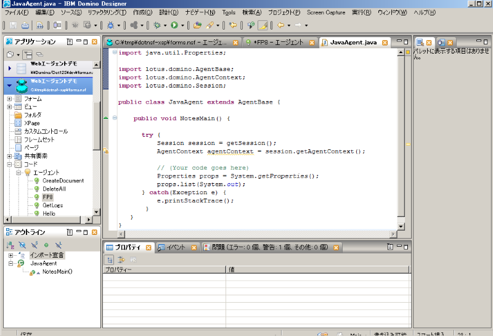Open the Back history dropdown arrow
Screen dimensions: 493x336
coord(288,25)
